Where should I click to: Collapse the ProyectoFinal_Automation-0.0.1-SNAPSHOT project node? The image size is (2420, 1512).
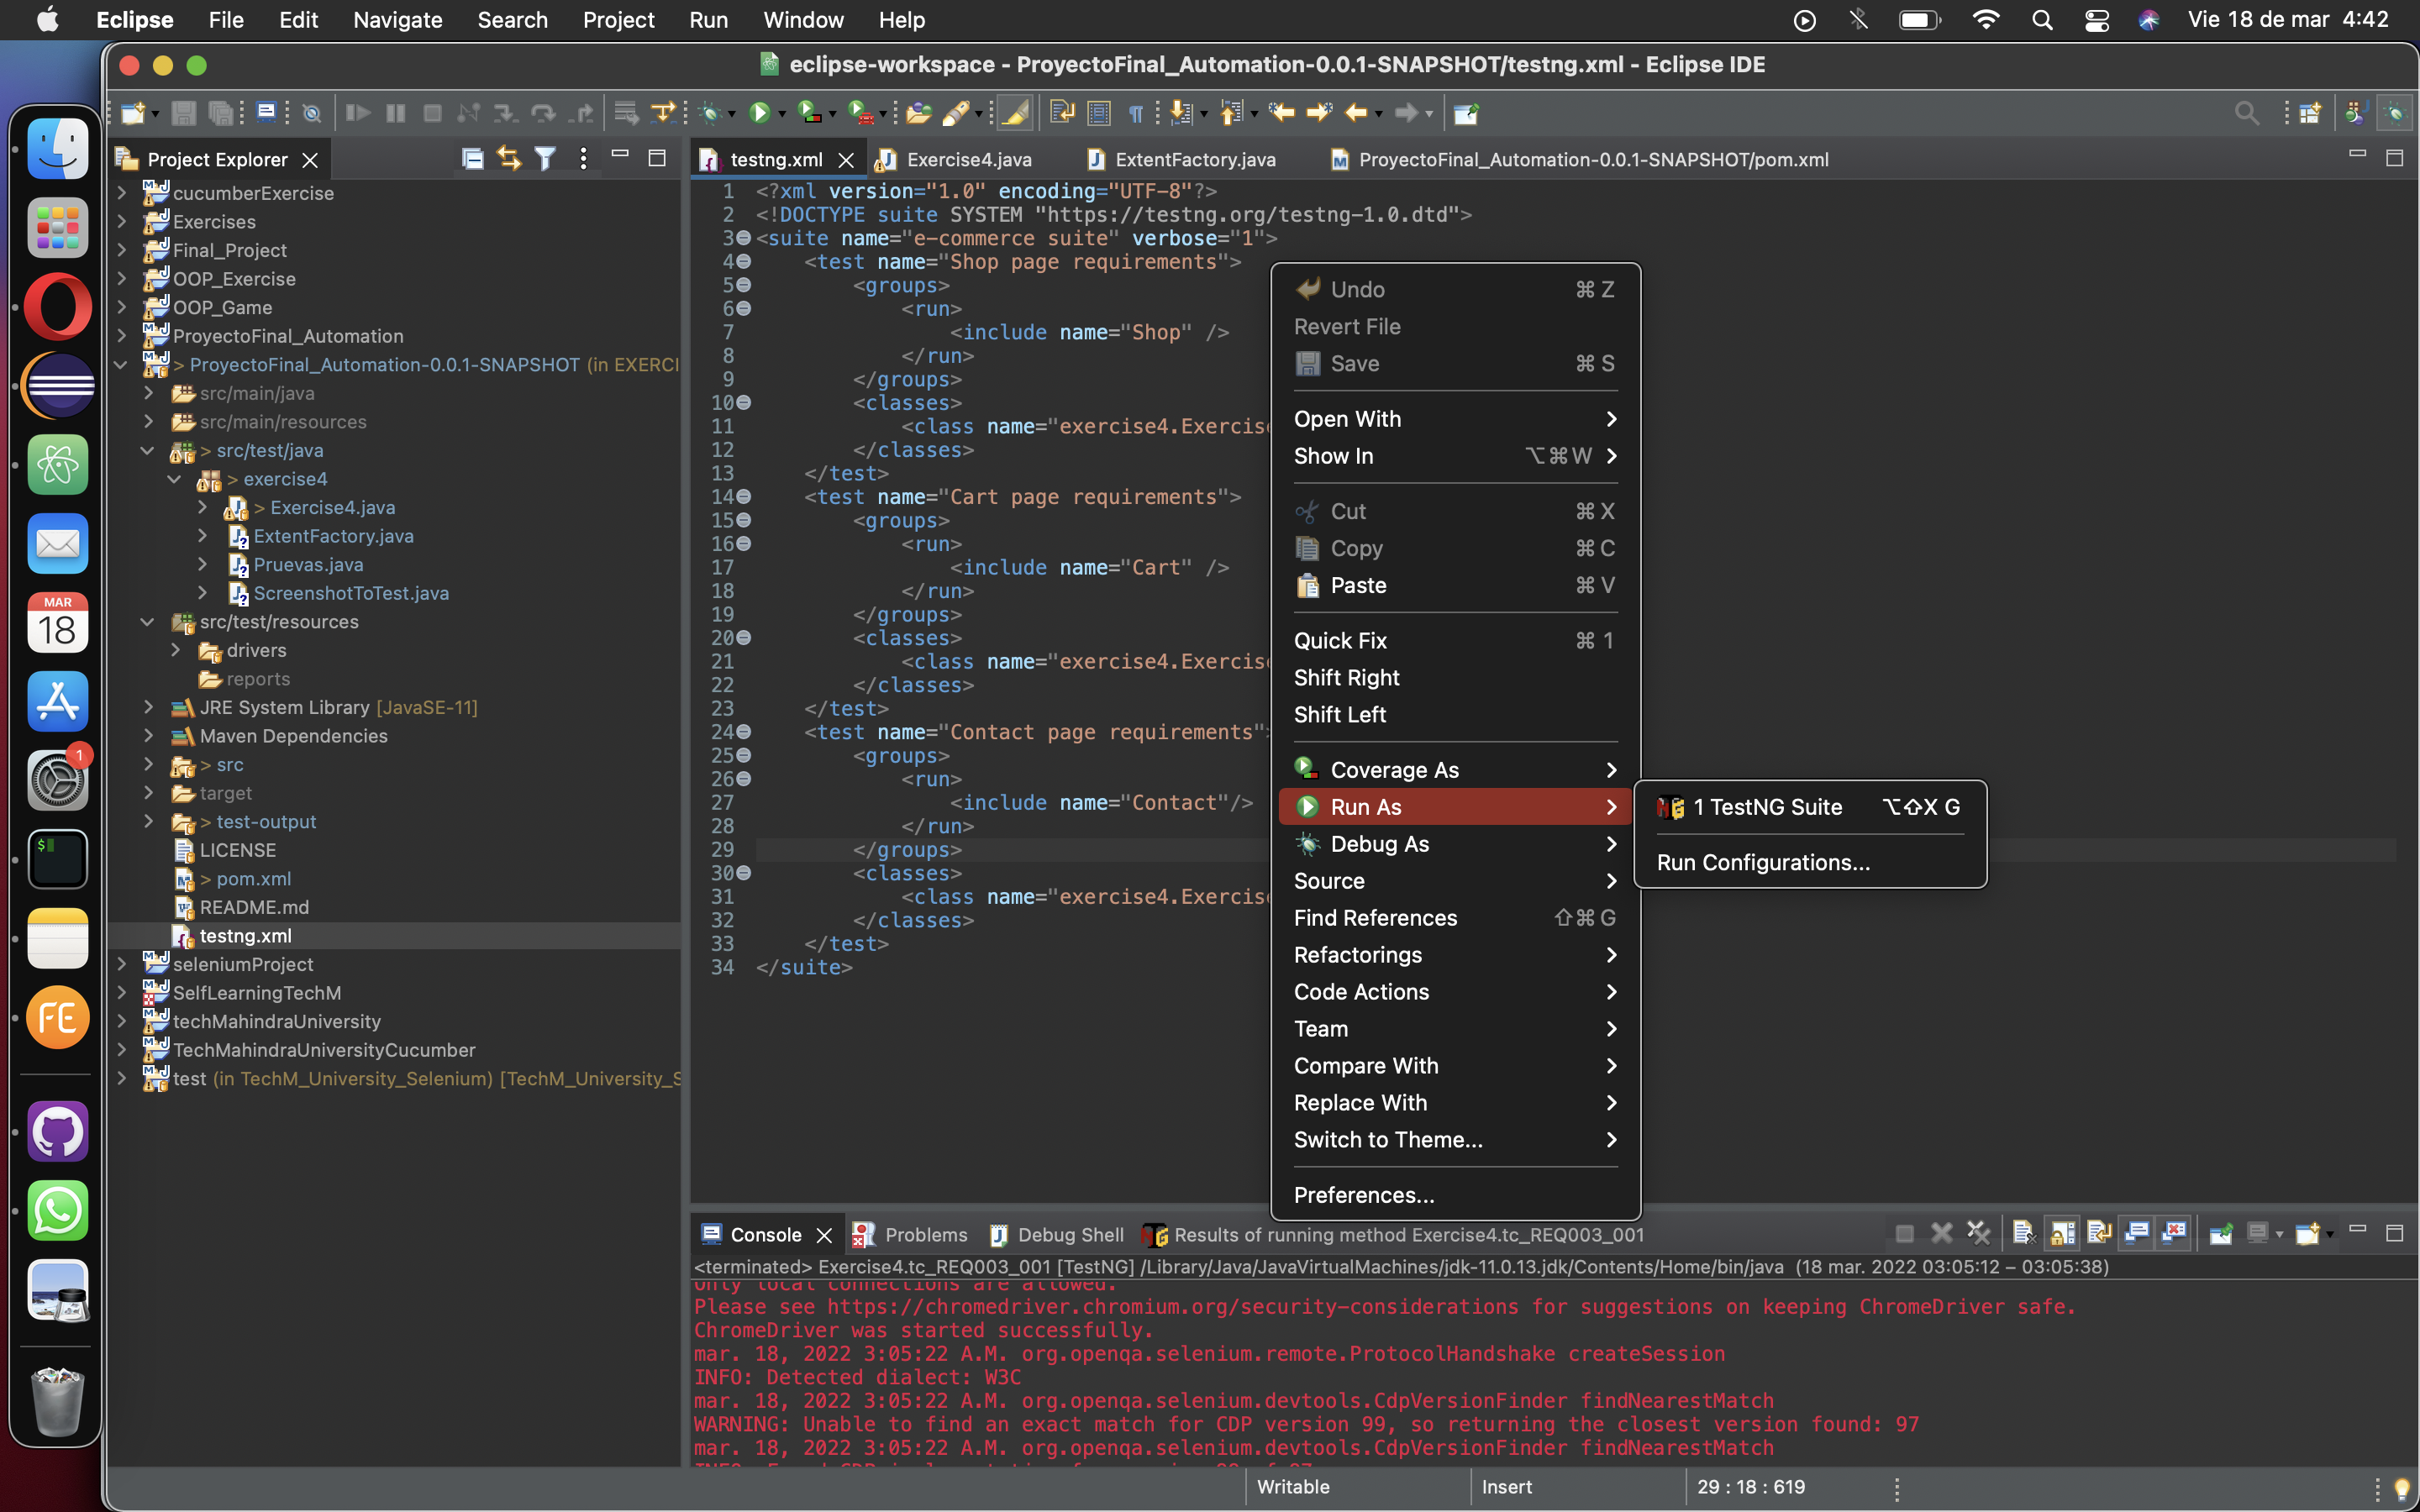(122, 364)
